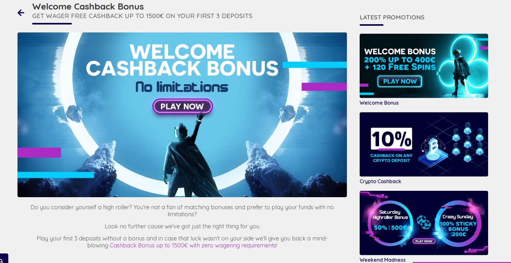
Task: Select the Saturday Highroller Bonus circle
Action: (x=390, y=223)
